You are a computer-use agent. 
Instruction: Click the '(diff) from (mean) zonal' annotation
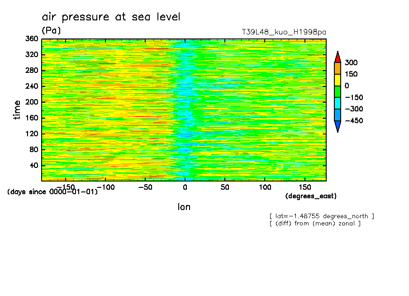pyautogui.click(x=315, y=224)
